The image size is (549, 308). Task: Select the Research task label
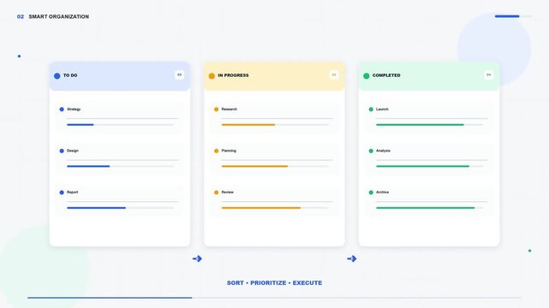(x=229, y=110)
